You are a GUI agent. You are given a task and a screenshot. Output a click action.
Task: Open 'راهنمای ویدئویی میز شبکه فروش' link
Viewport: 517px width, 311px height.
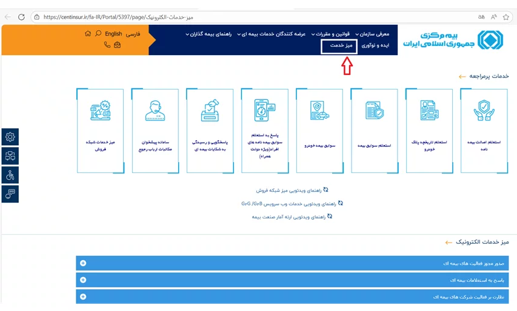coord(292,190)
